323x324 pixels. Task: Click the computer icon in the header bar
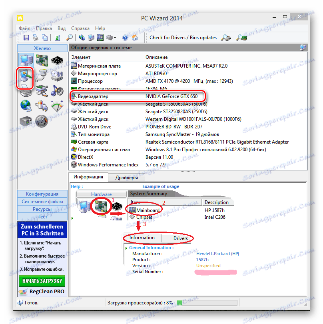pyautogui.click(x=303, y=48)
